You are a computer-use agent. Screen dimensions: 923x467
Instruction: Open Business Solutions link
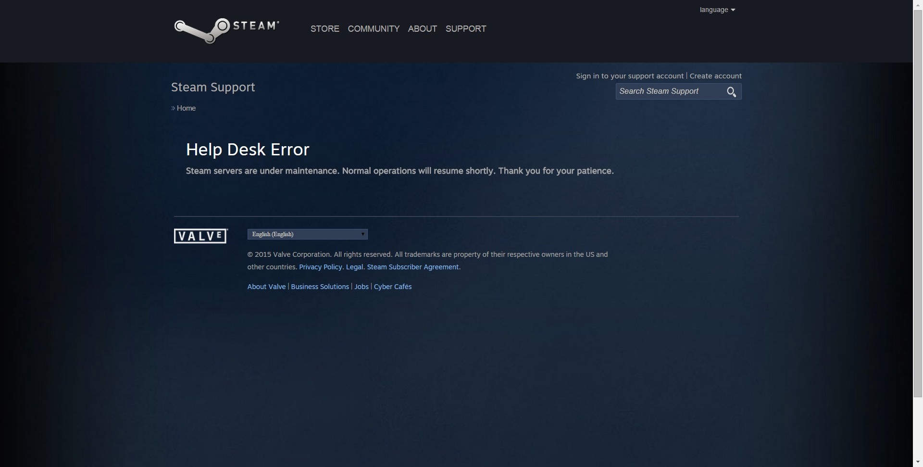(320, 287)
